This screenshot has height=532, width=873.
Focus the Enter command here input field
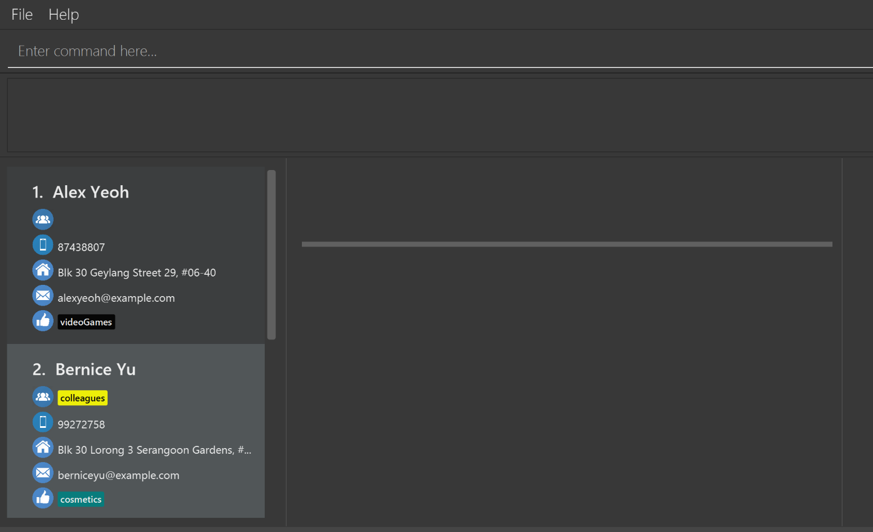tap(439, 51)
